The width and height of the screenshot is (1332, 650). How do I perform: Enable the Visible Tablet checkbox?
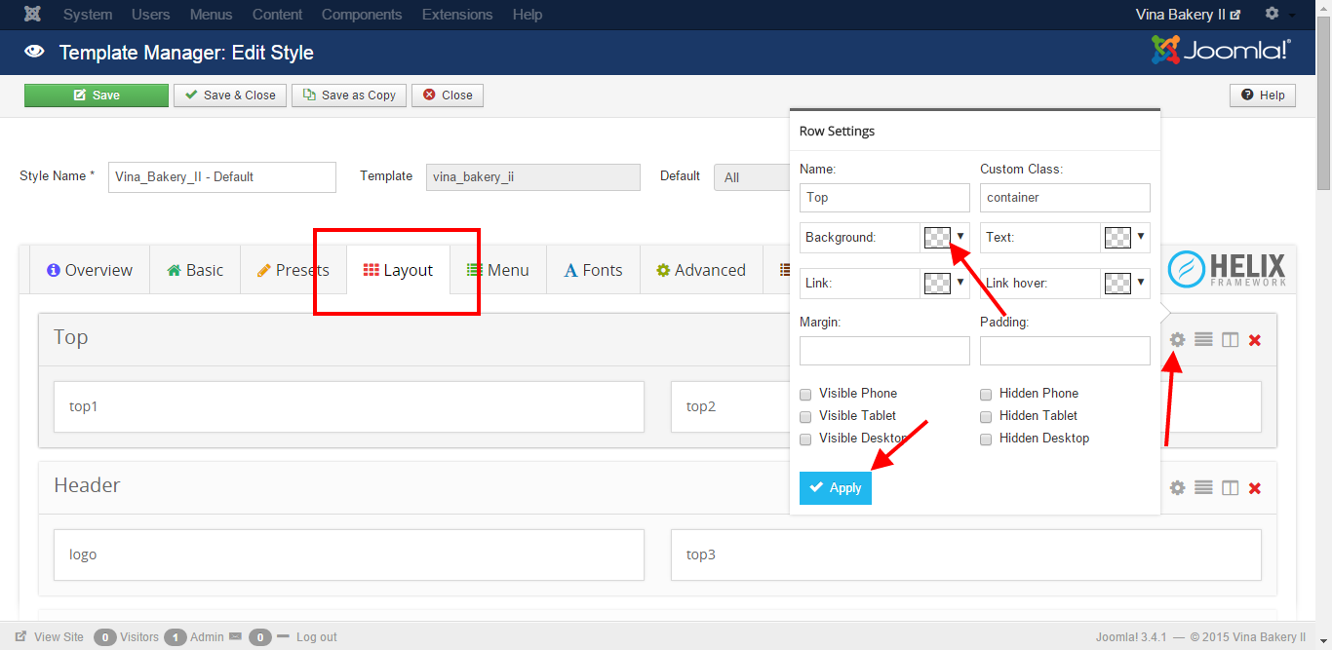point(804,416)
